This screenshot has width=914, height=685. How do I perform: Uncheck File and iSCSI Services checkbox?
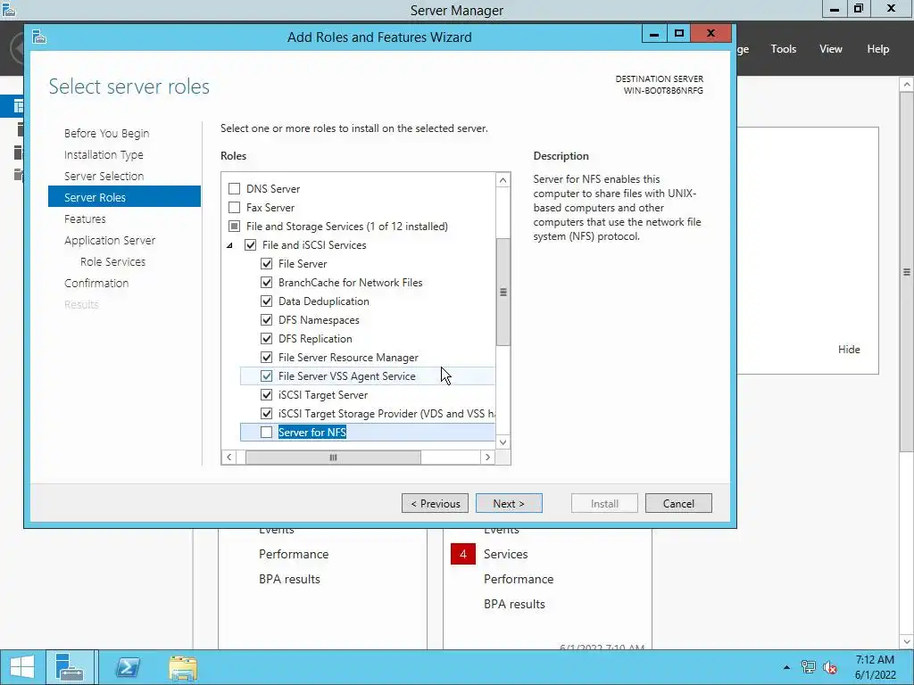251,245
